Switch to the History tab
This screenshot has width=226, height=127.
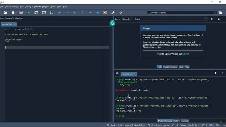177,121
